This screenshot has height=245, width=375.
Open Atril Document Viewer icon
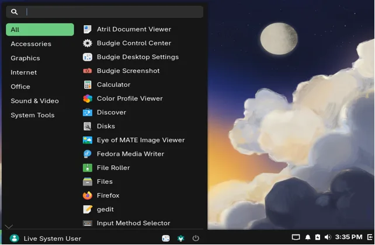point(87,29)
